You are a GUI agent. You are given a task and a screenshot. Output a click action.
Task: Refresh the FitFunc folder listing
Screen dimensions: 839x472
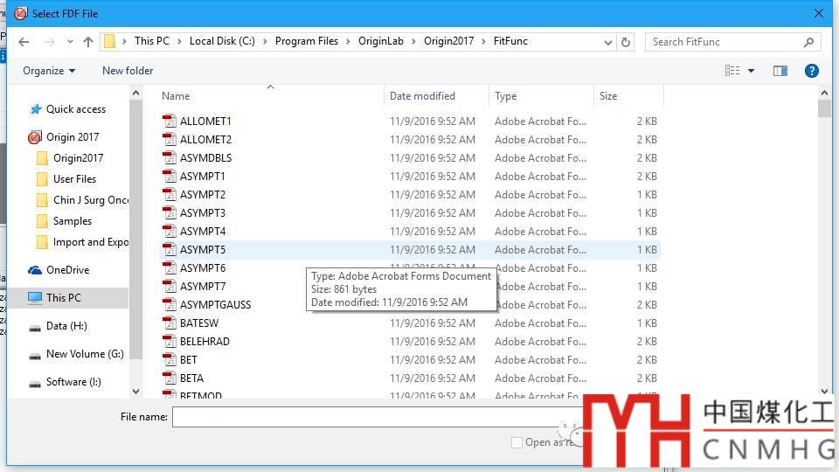(x=626, y=42)
